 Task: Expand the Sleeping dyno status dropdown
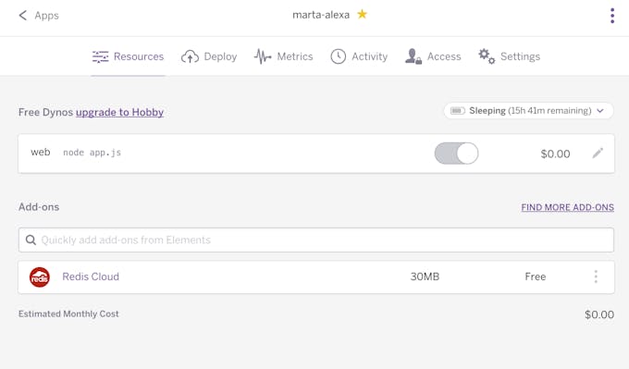pyautogui.click(x=529, y=111)
